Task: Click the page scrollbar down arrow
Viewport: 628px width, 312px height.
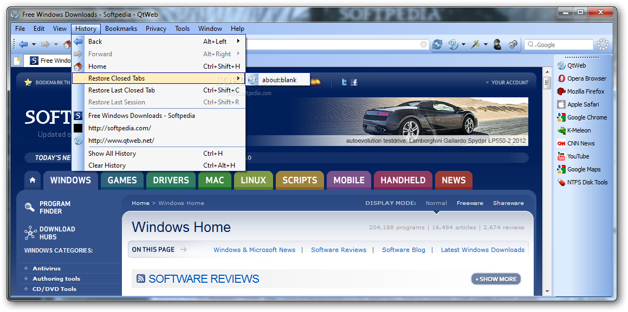Action: [x=547, y=291]
